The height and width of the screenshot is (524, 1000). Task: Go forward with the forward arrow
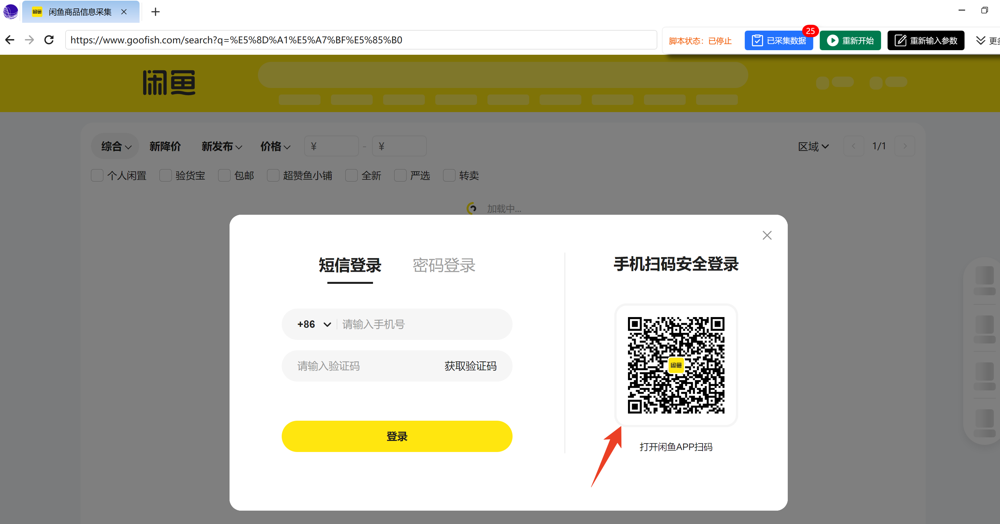click(x=29, y=40)
